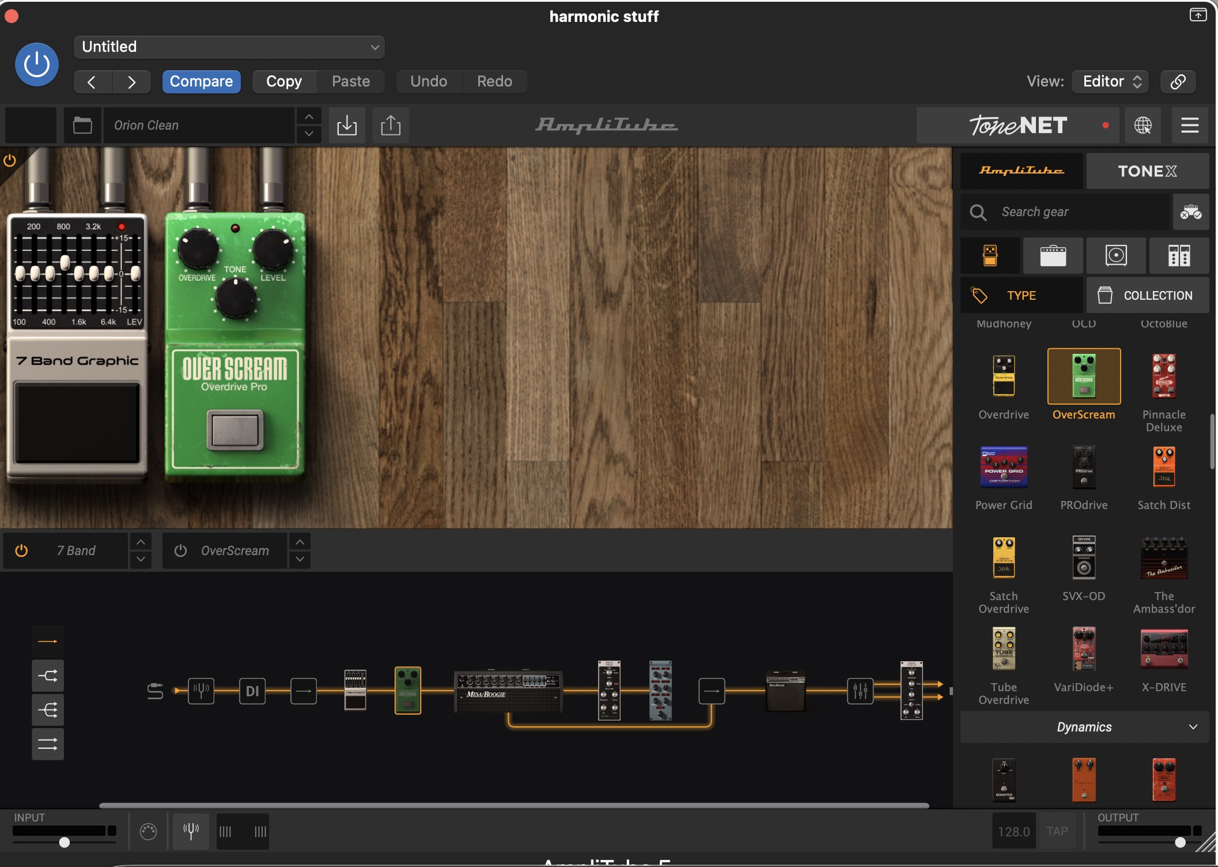Open the Untitled preset dropdown
Screen dimensions: 1218x867
(x=229, y=47)
